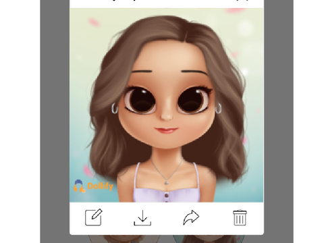Open the brown-haired doll avatar image
The image size is (324, 243).
click(167, 105)
